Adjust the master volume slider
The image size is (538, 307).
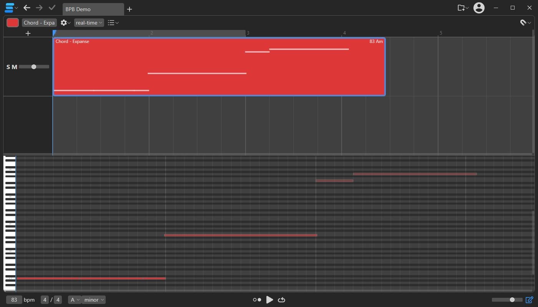(x=507, y=300)
